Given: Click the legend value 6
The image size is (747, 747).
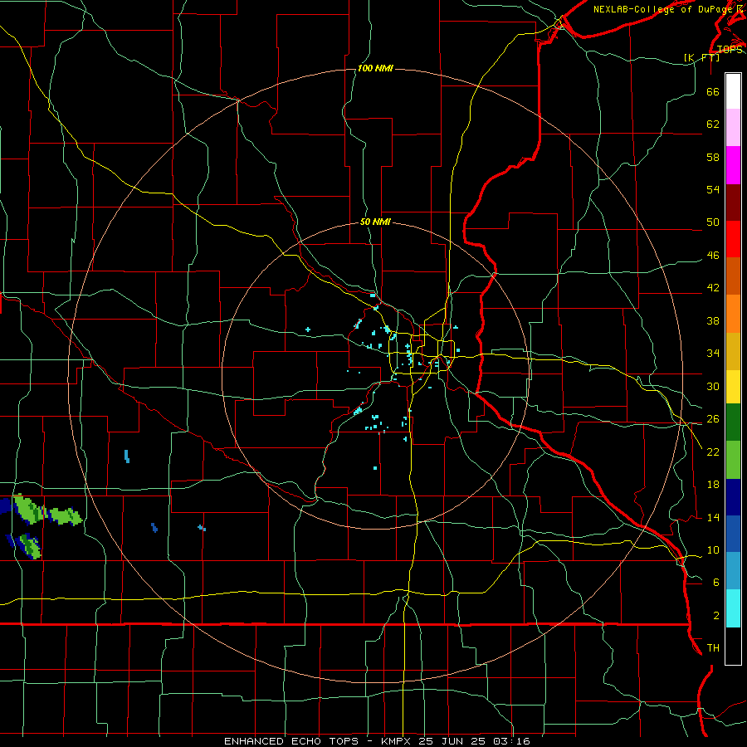Looking at the screenshot, I should (x=716, y=583).
